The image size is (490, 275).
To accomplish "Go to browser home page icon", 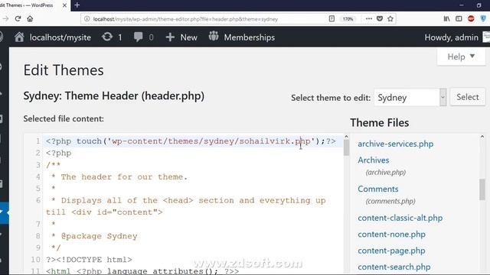I will click(30, 18).
